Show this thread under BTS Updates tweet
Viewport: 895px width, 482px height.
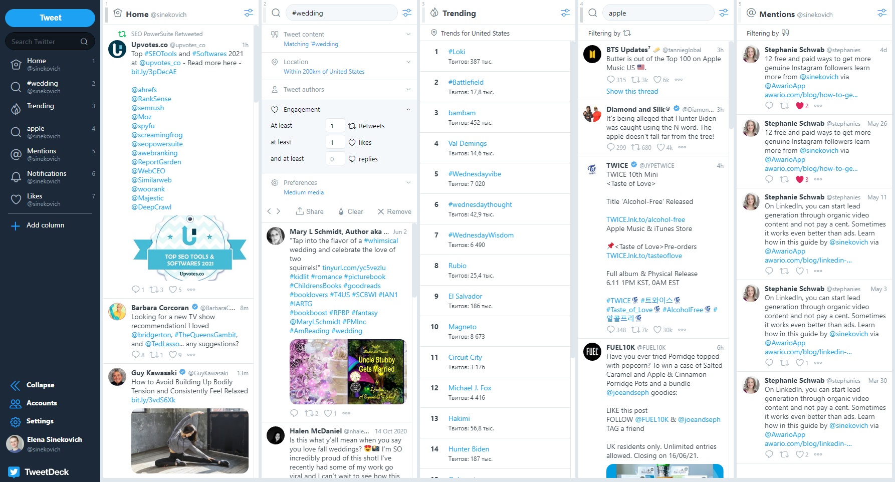(x=632, y=91)
